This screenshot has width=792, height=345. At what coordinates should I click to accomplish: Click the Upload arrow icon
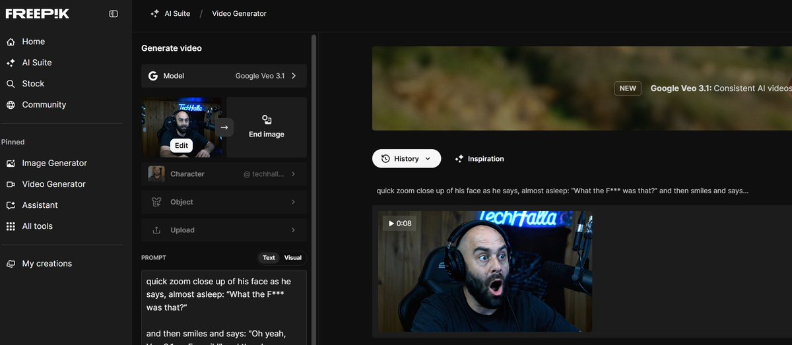pyautogui.click(x=156, y=230)
